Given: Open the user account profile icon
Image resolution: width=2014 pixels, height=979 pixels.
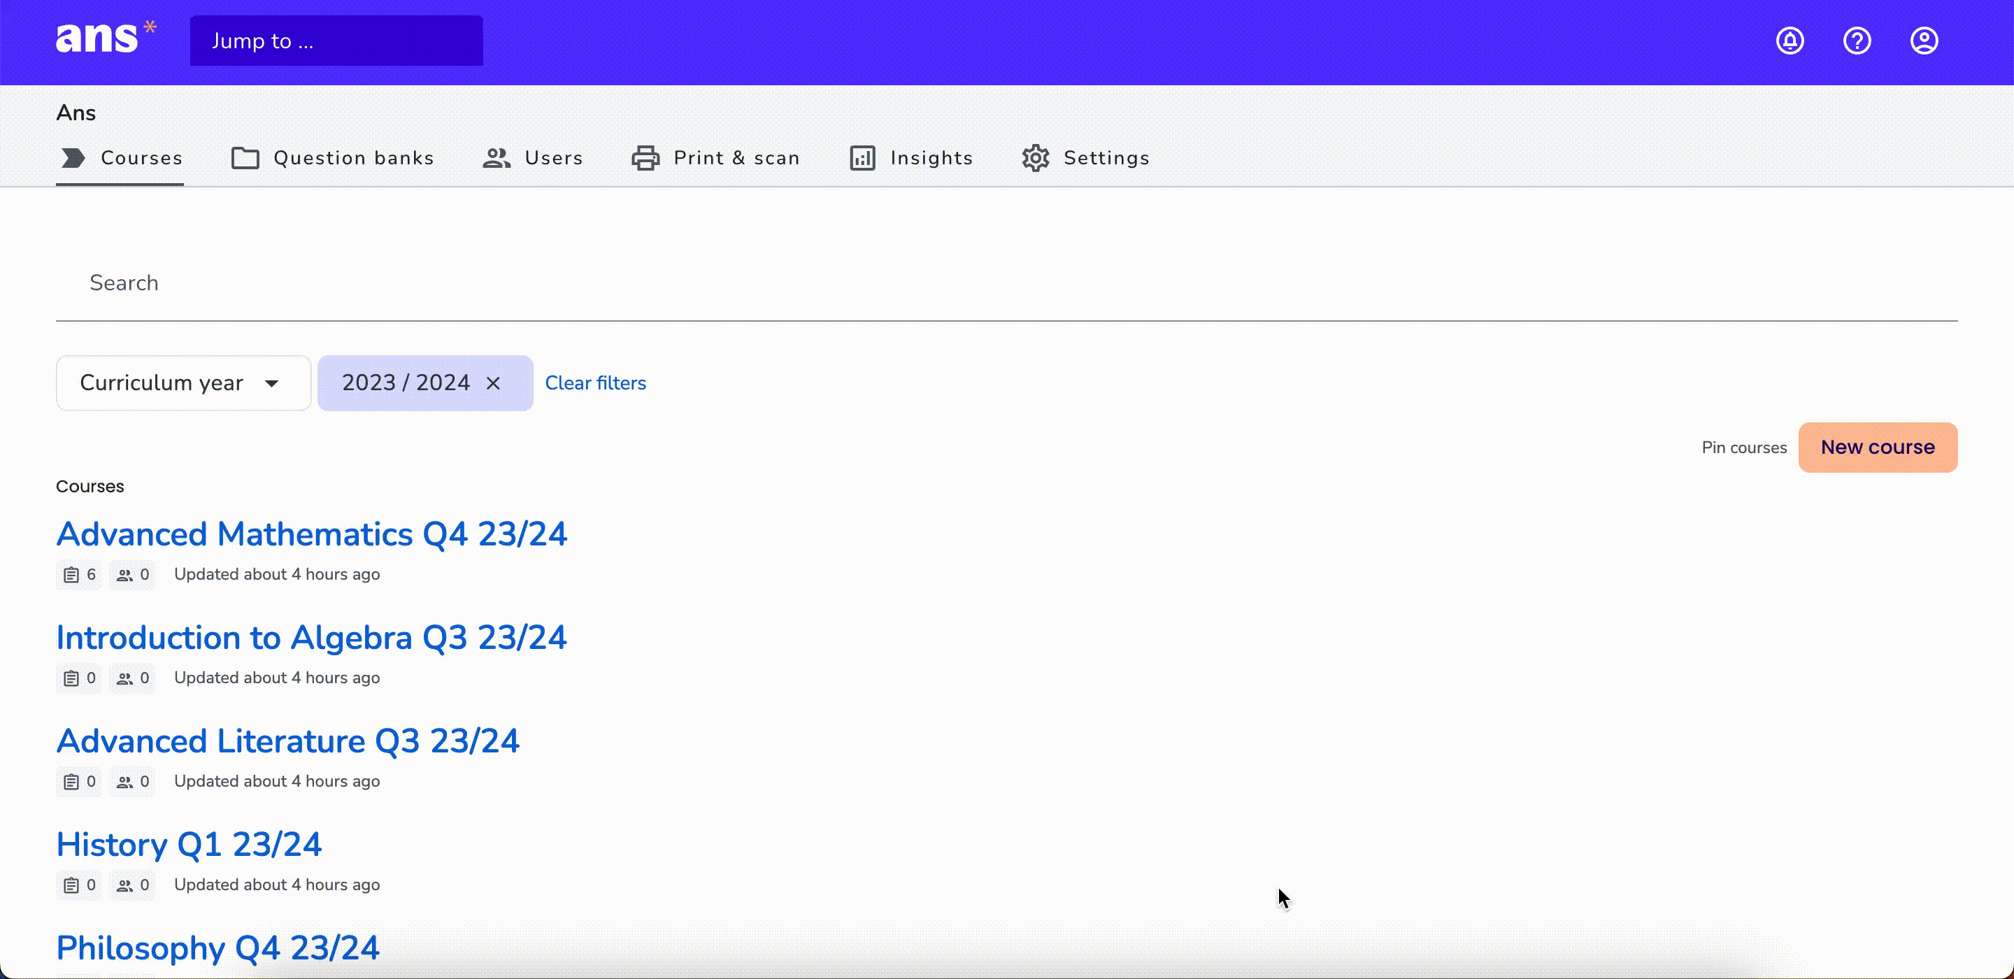Looking at the screenshot, I should coord(1924,41).
